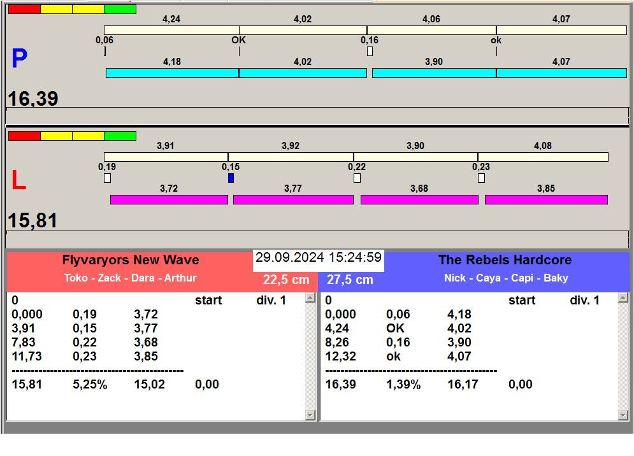634x456 pixels.
Task: Select The Rebels Hardcore team header
Action: [x=505, y=260]
